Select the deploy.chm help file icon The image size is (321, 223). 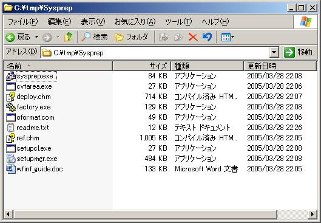click(11, 97)
